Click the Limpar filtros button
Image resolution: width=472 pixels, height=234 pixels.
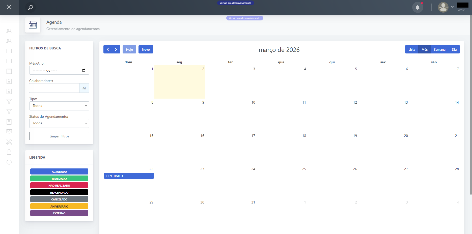(x=59, y=136)
